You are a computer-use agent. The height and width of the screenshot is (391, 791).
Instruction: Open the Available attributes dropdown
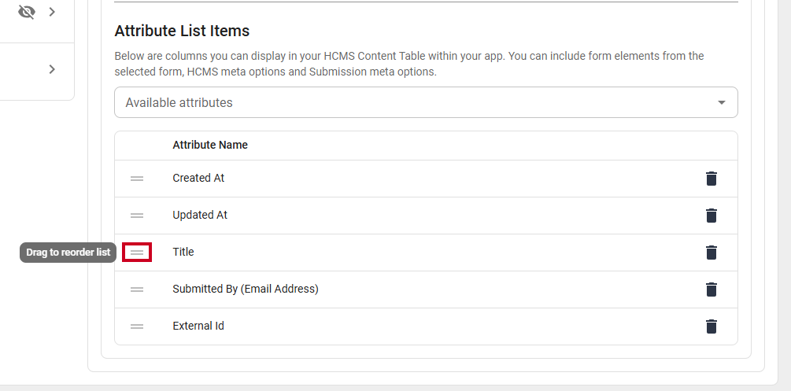426,102
